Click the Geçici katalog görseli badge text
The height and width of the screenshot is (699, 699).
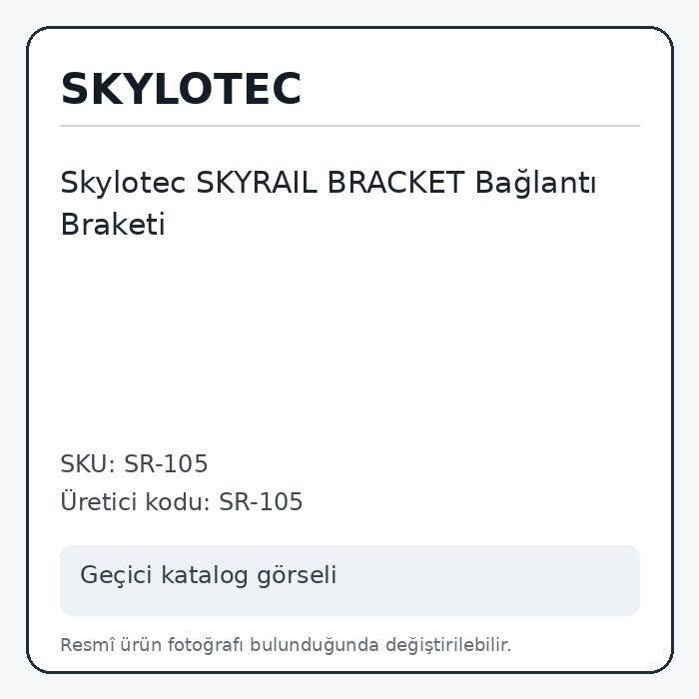tap(208, 575)
